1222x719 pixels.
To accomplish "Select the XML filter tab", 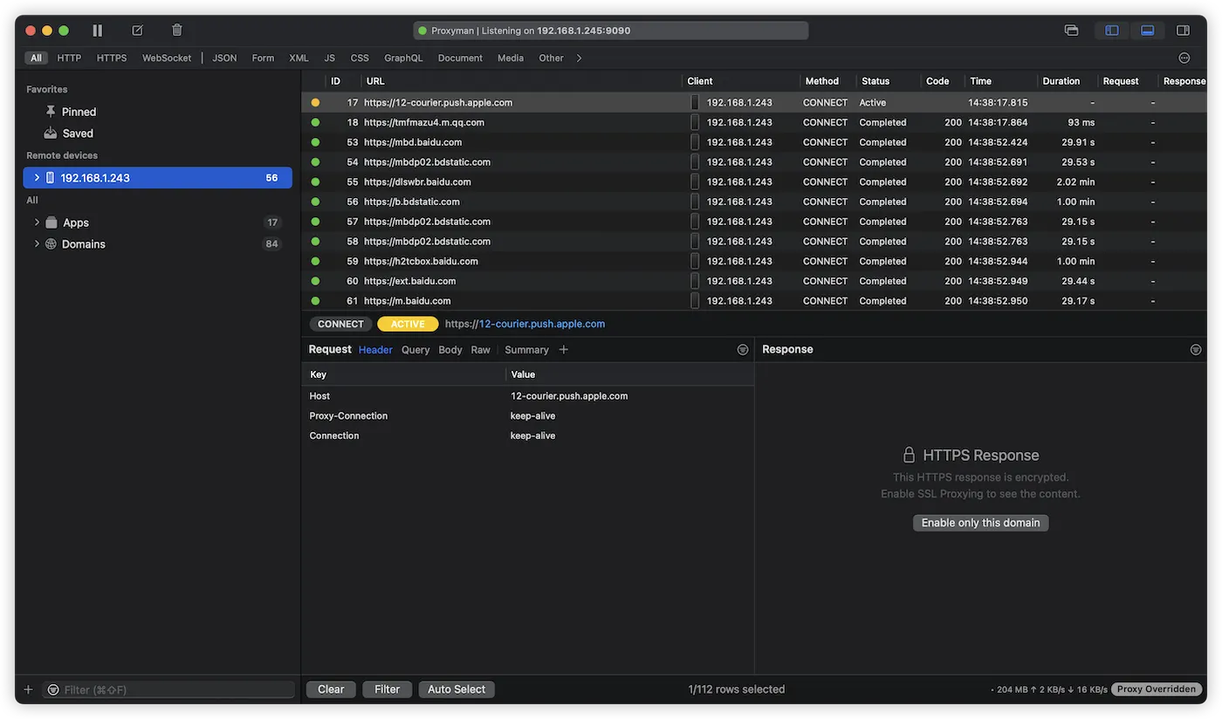I will [x=299, y=58].
